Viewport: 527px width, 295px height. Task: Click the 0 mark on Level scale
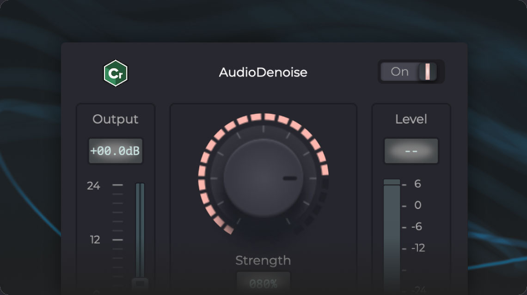(x=418, y=205)
